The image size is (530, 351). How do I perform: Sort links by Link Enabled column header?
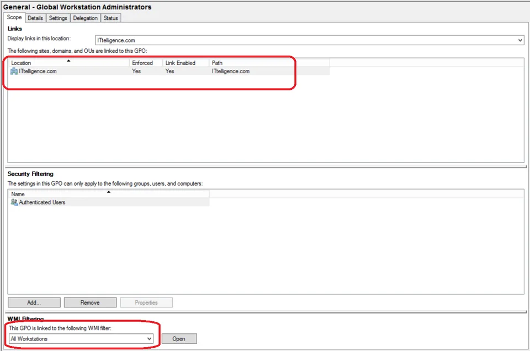186,63
